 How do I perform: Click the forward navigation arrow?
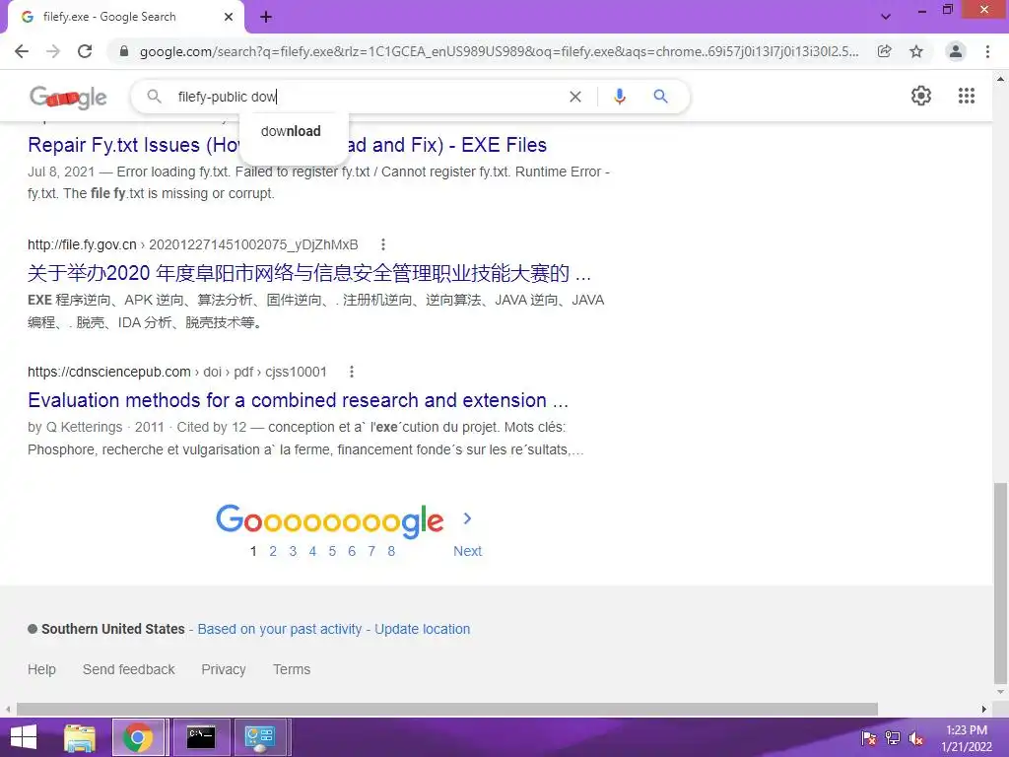53,51
